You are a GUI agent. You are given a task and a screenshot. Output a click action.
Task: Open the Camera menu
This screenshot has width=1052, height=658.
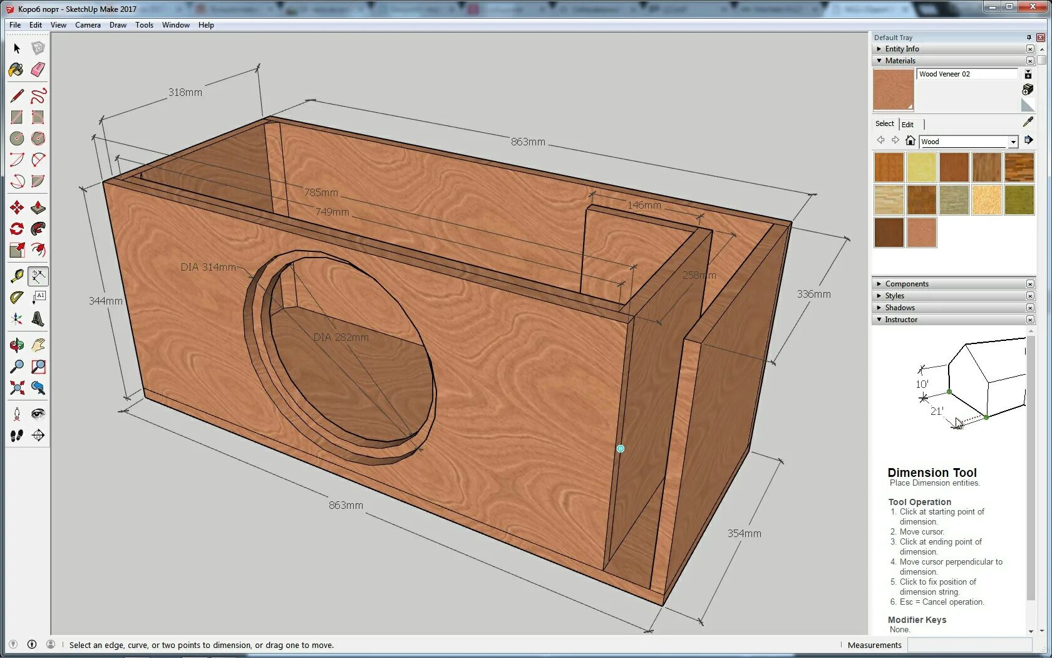88,25
